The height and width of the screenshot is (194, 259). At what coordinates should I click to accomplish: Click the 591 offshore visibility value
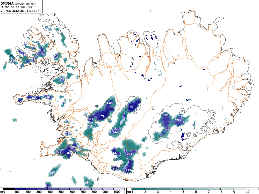point(87,183)
